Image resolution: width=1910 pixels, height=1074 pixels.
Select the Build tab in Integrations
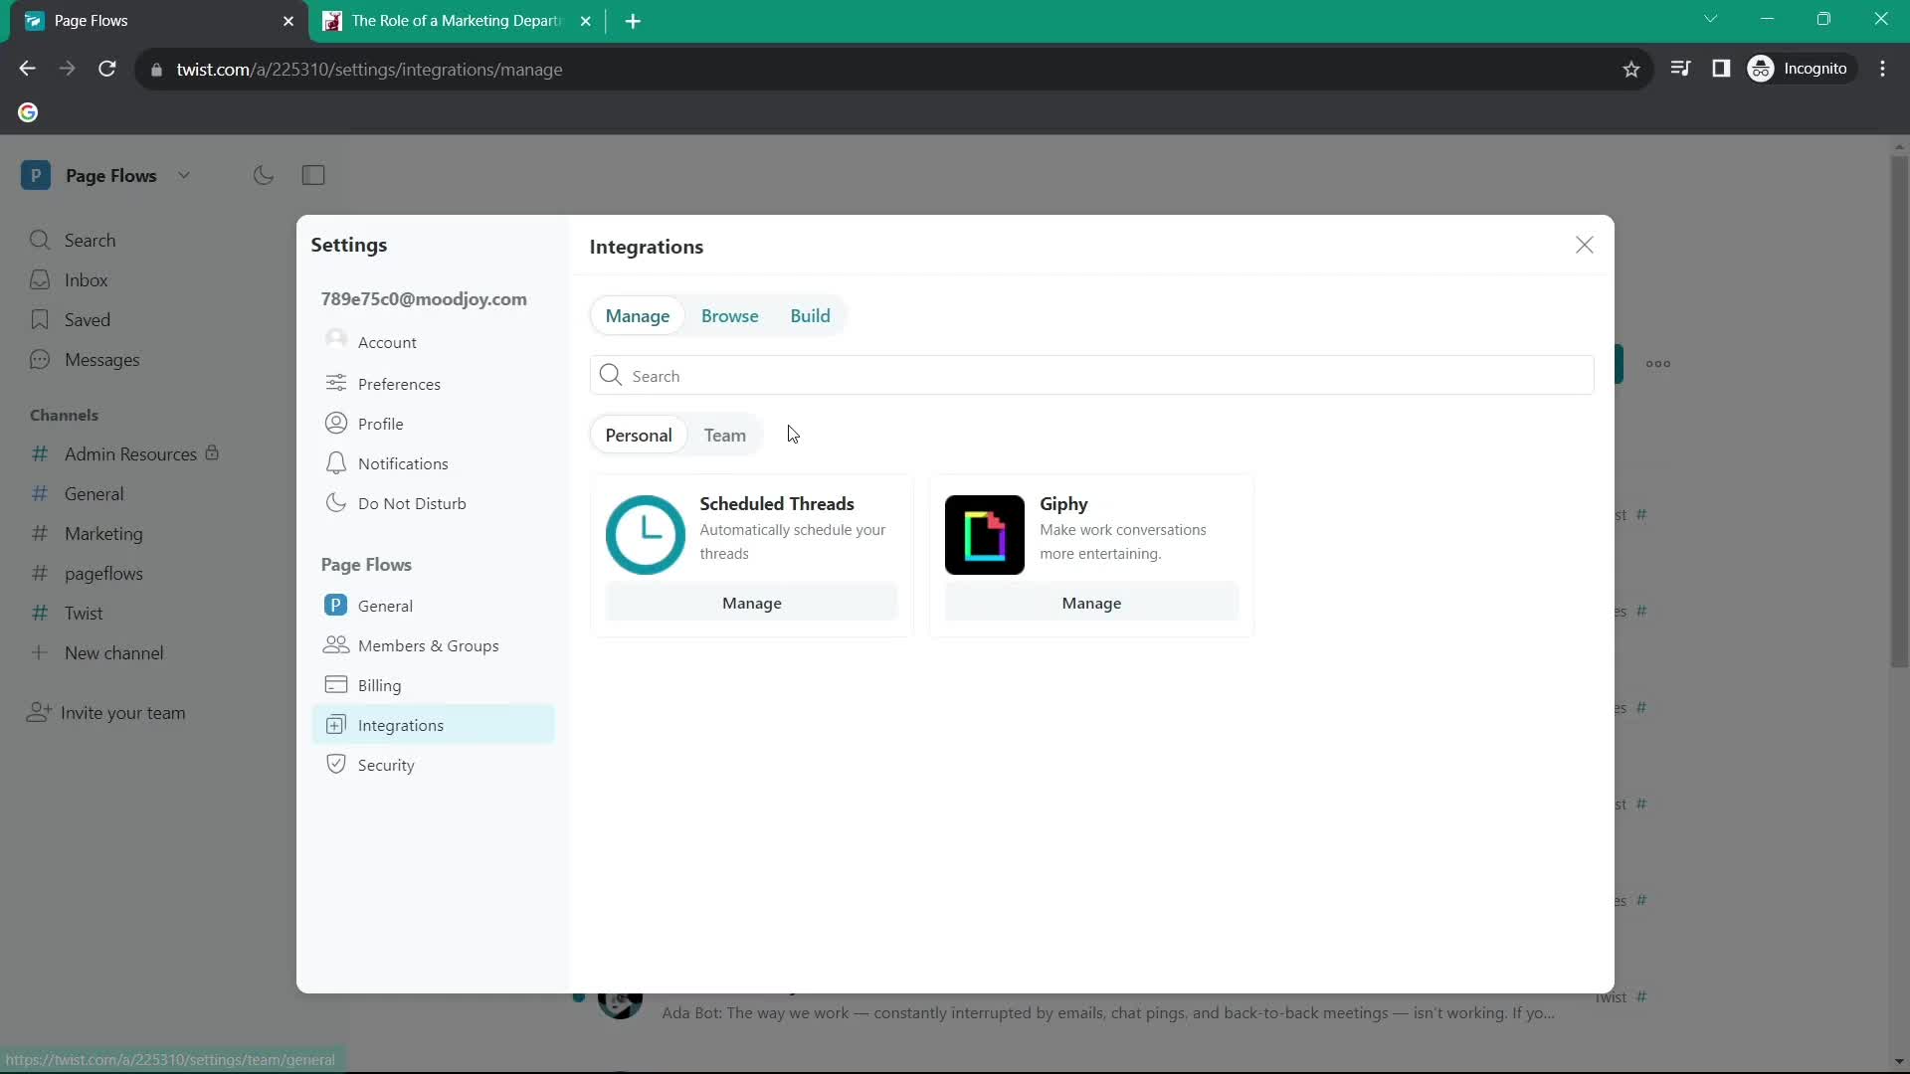(810, 316)
